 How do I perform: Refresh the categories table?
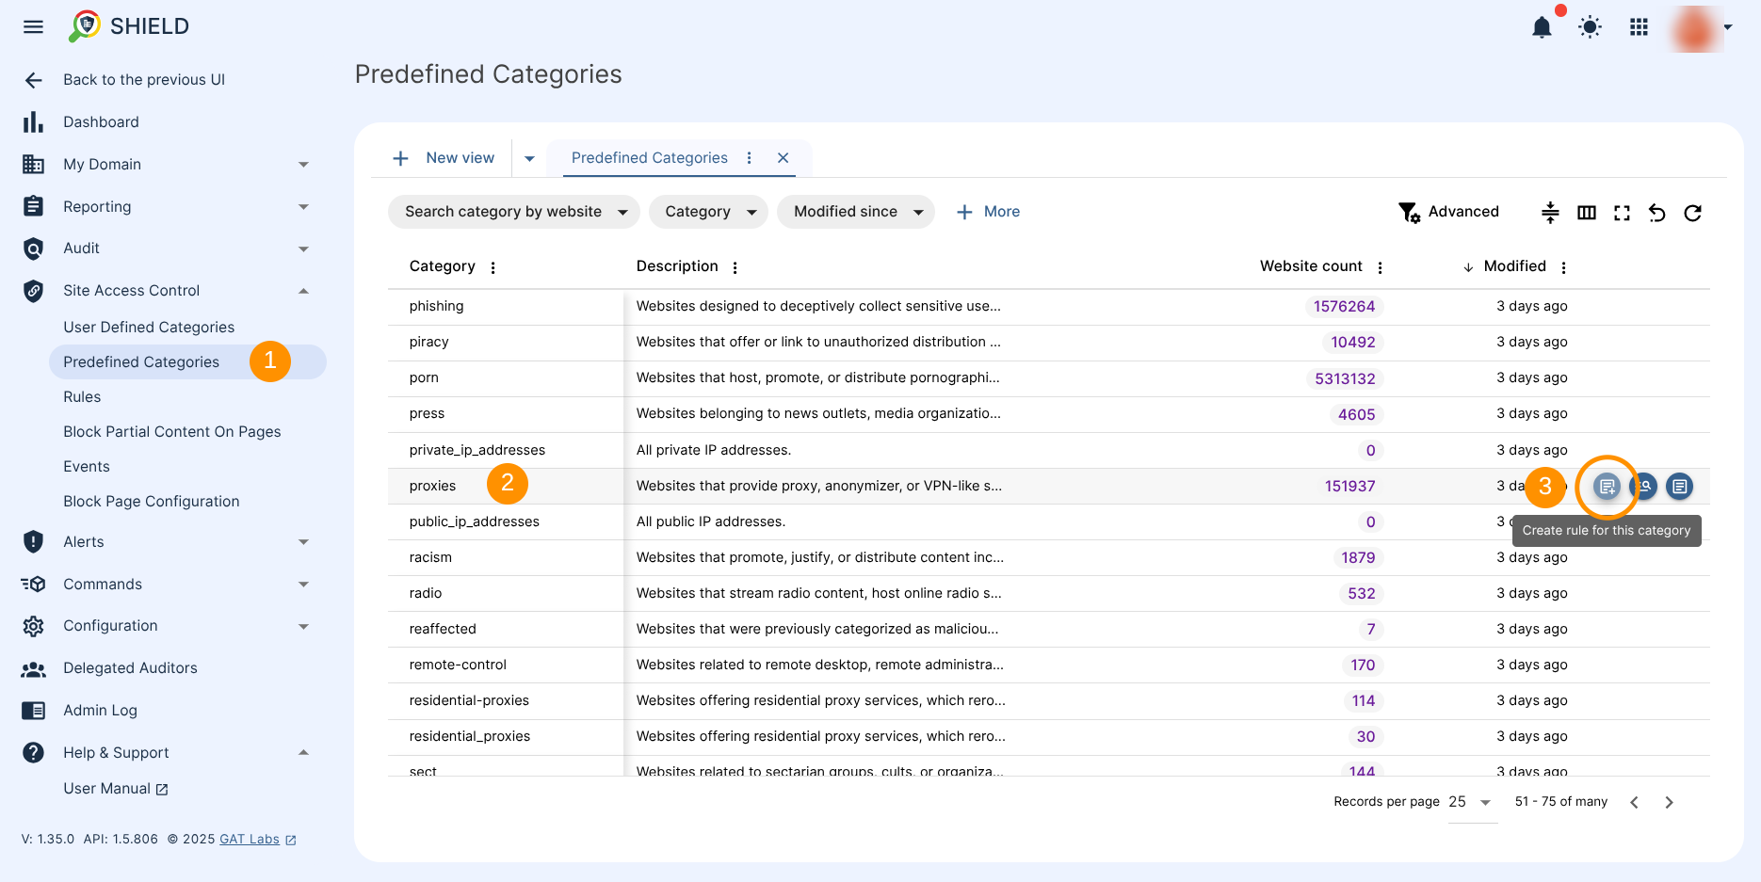tap(1692, 213)
